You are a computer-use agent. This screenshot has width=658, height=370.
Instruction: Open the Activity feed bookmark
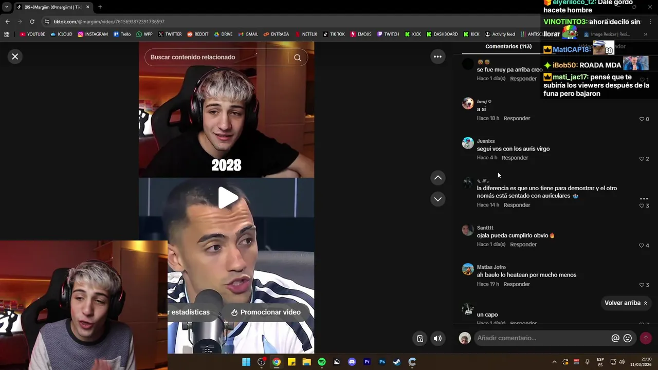tap(500, 34)
